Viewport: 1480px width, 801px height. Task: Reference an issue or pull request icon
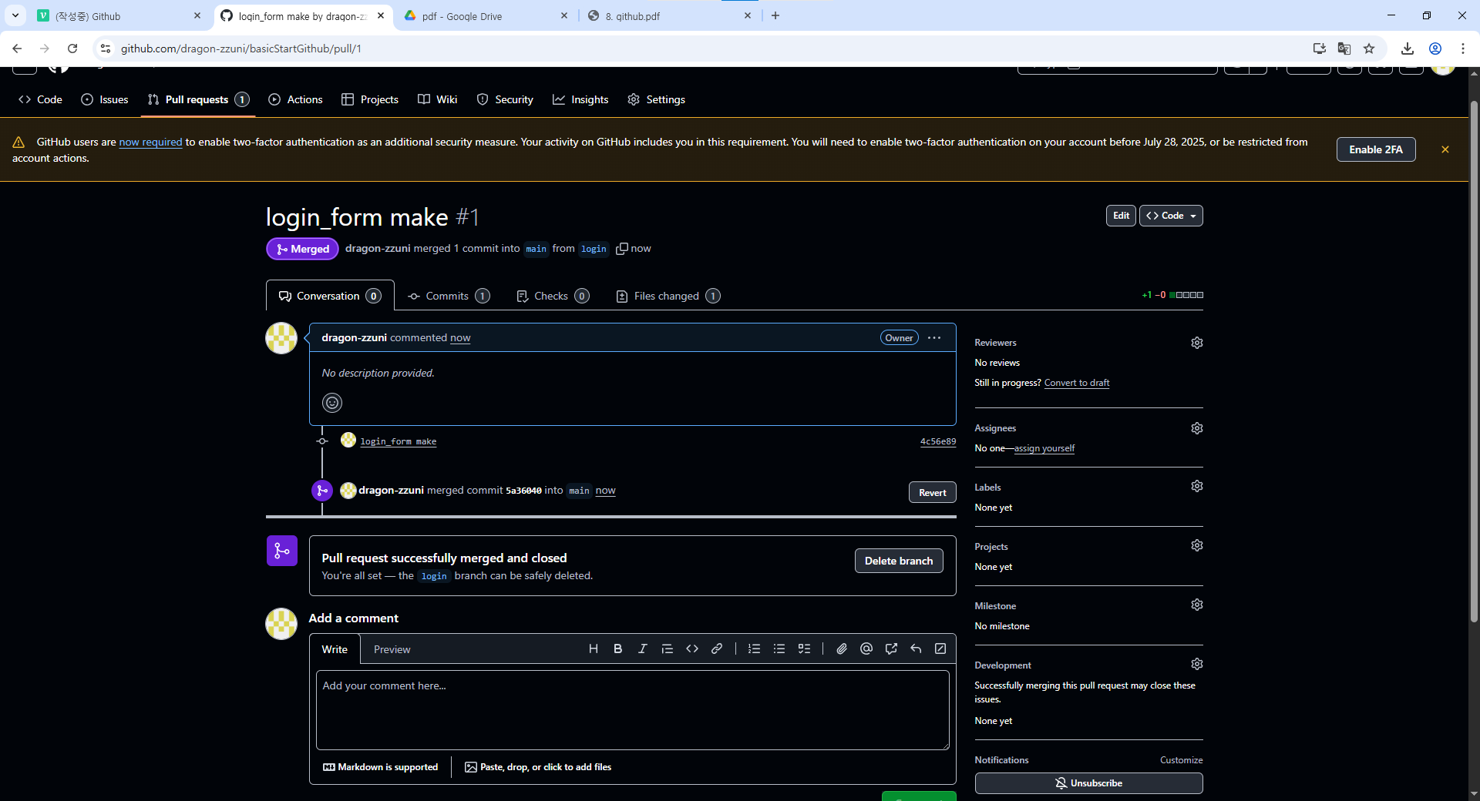(891, 649)
